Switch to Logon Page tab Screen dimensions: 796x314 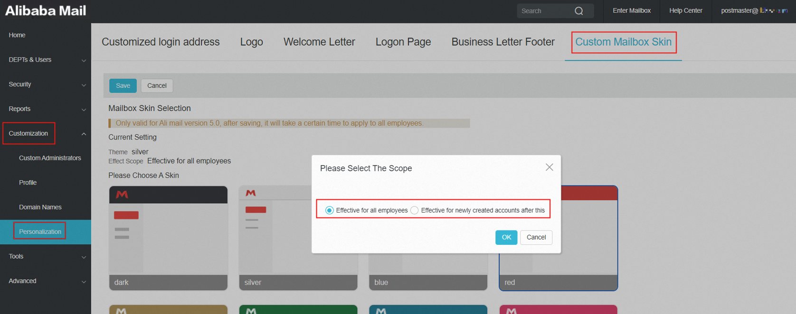403,42
